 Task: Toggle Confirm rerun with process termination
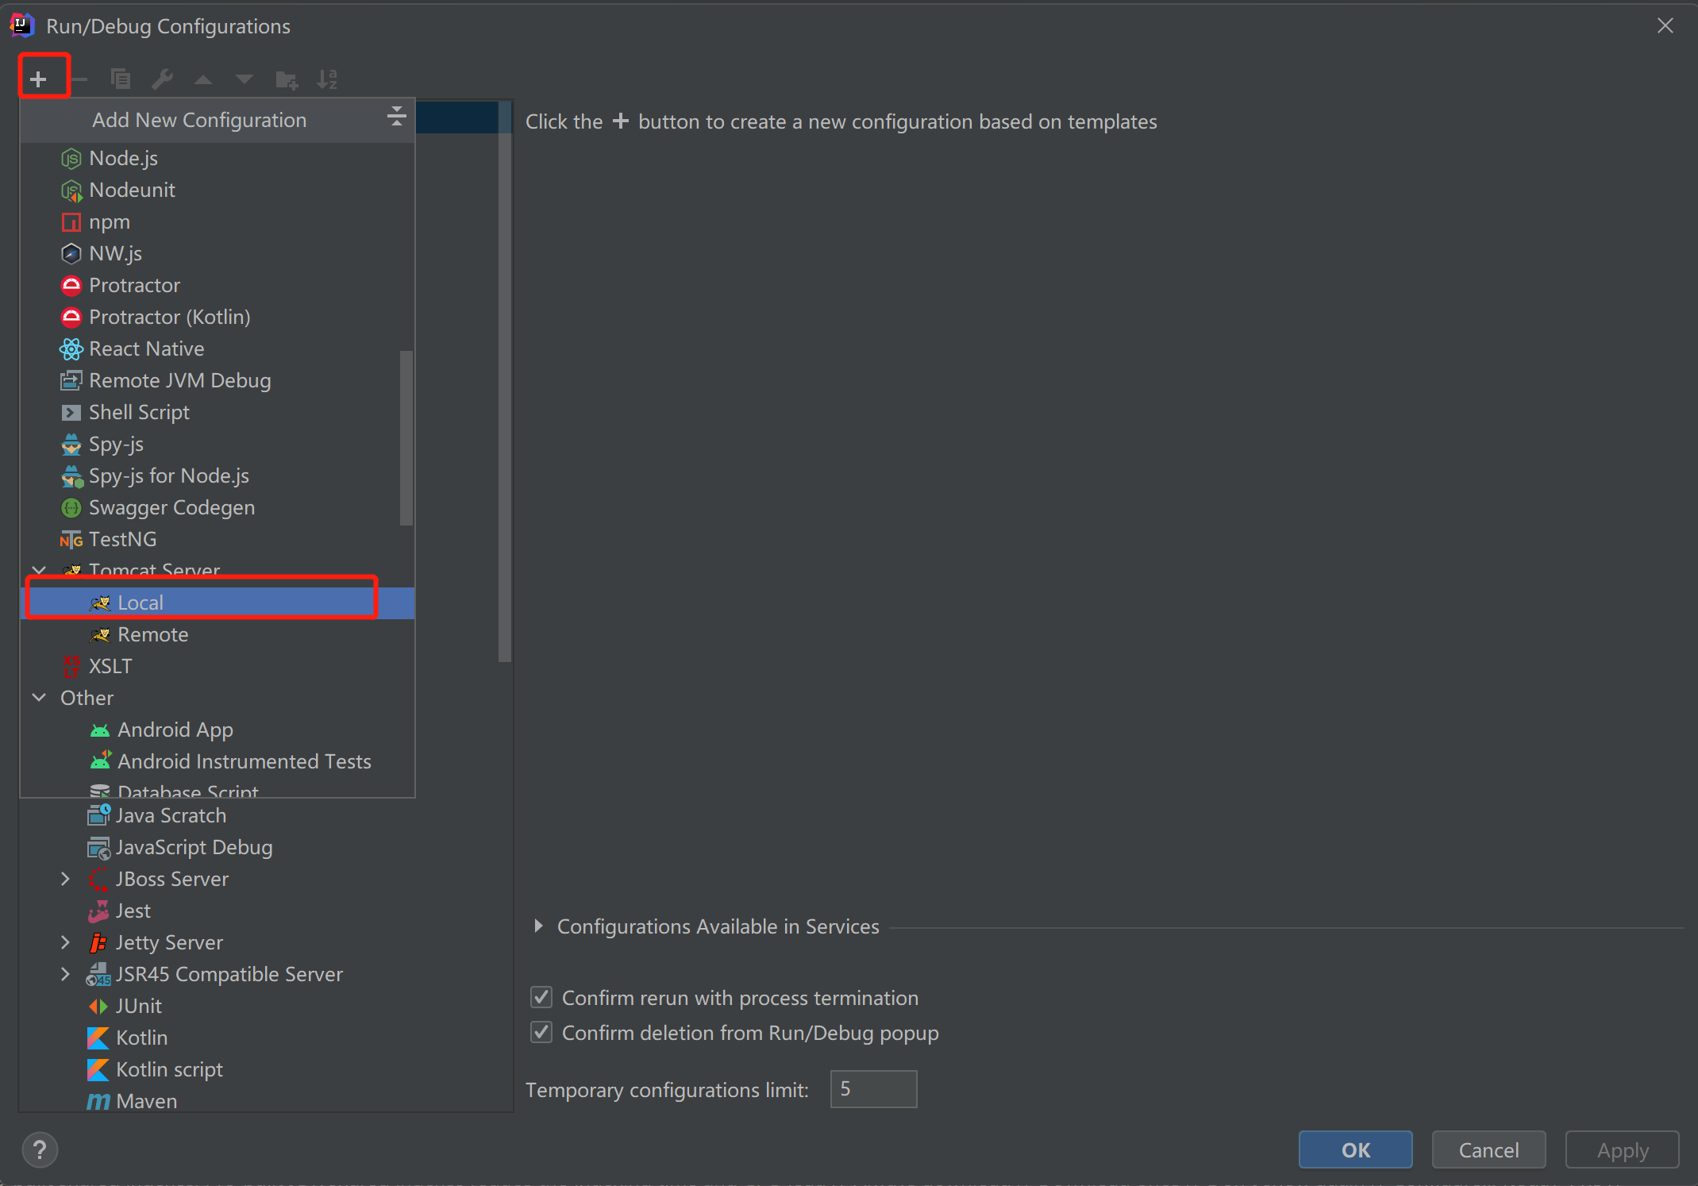[x=541, y=997]
